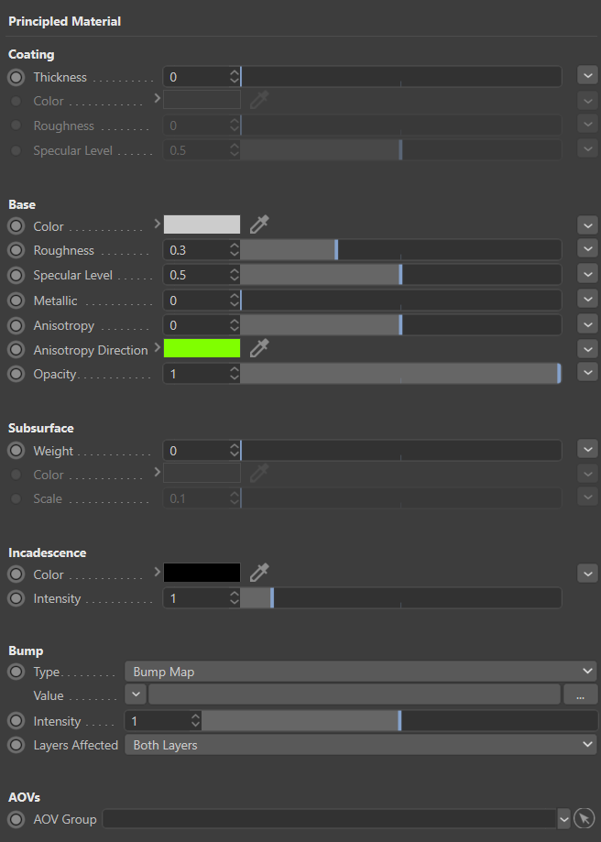Click the animation dot beside Coating Thickness
This screenshot has width=601, height=842.
[16, 77]
